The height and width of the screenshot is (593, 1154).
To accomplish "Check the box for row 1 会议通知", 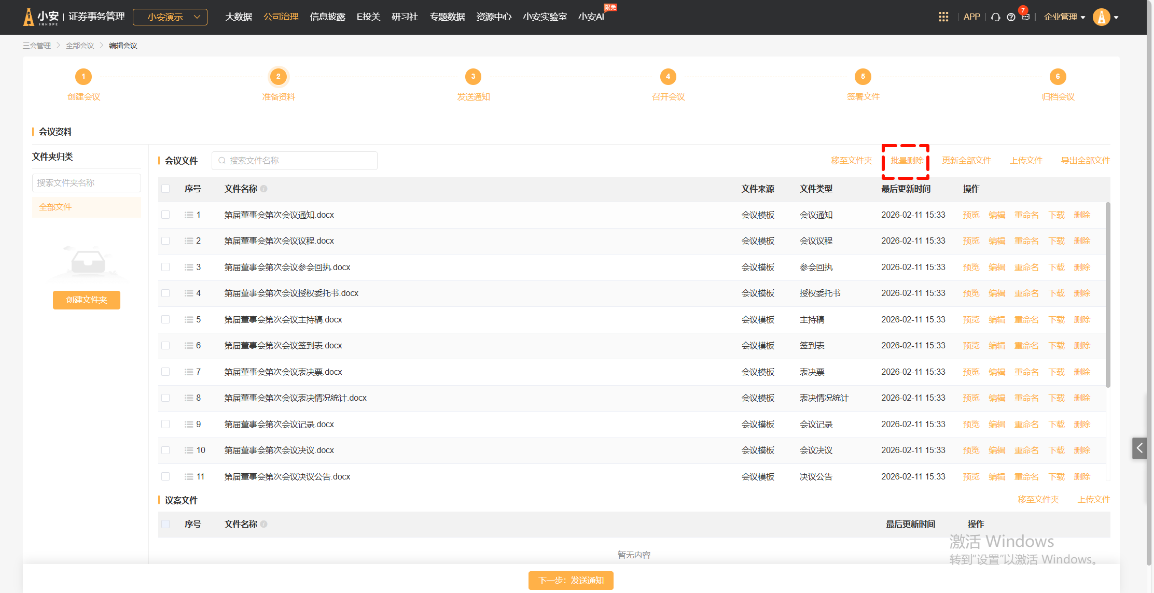I will point(165,215).
